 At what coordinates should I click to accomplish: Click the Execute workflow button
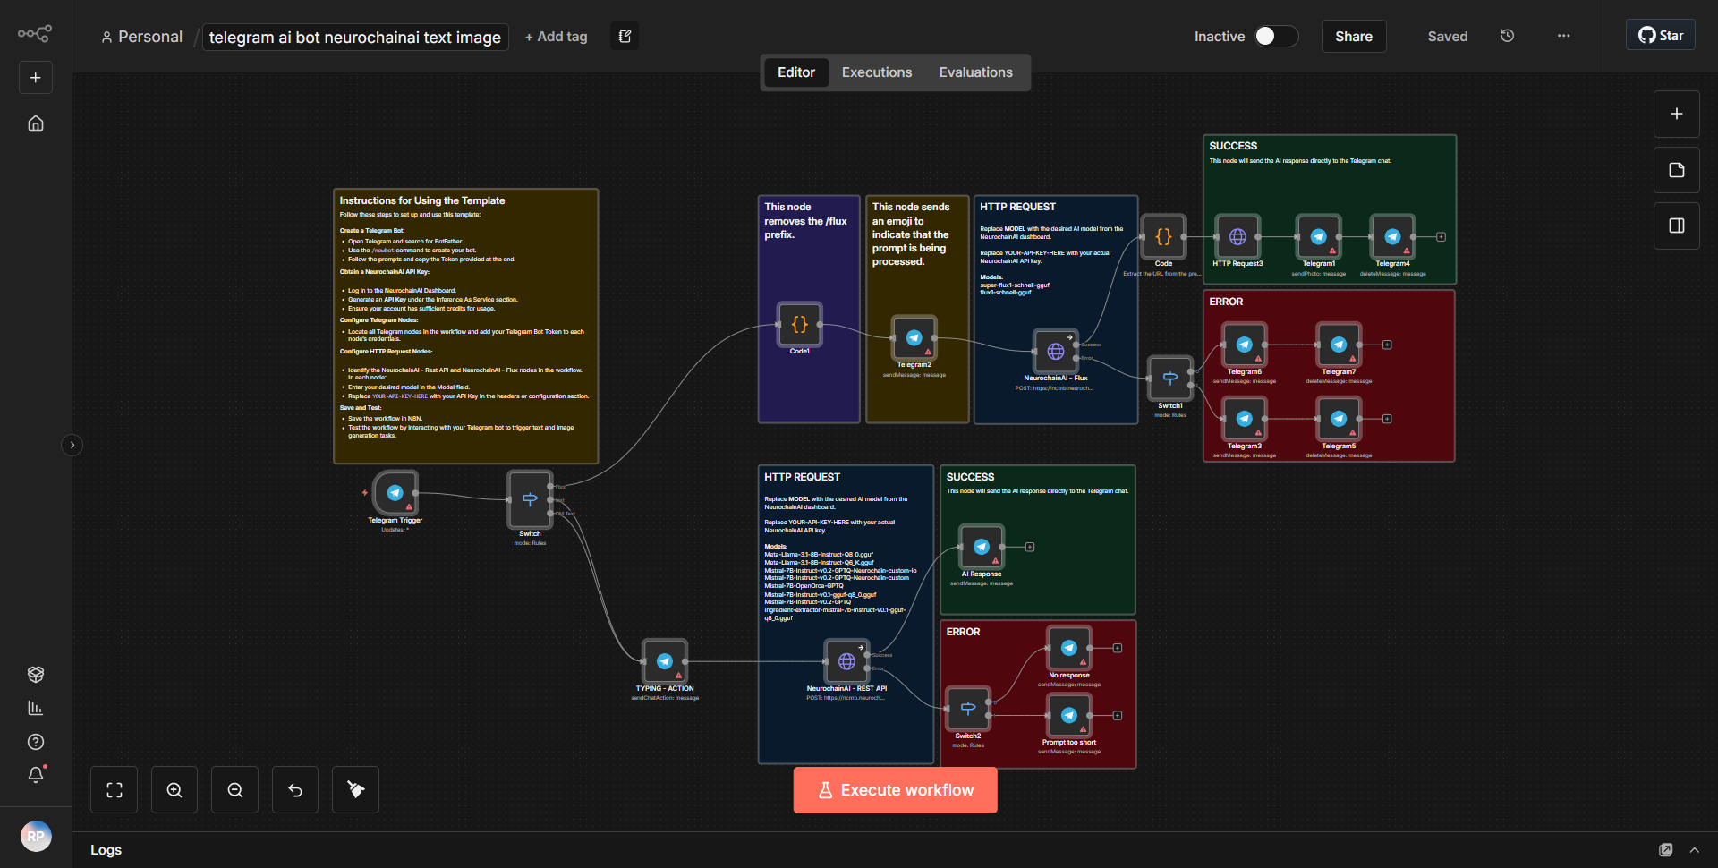(895, 789)
